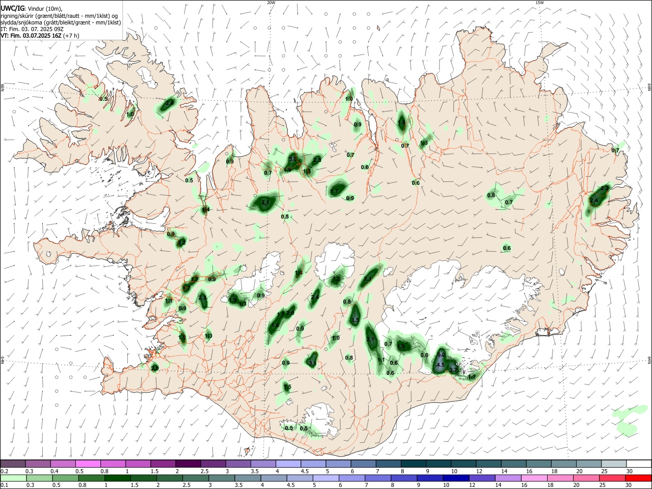Click the light grey 25 mm snow swatch
This screenshot has height=489, width=652.
[x=614, y=464]
